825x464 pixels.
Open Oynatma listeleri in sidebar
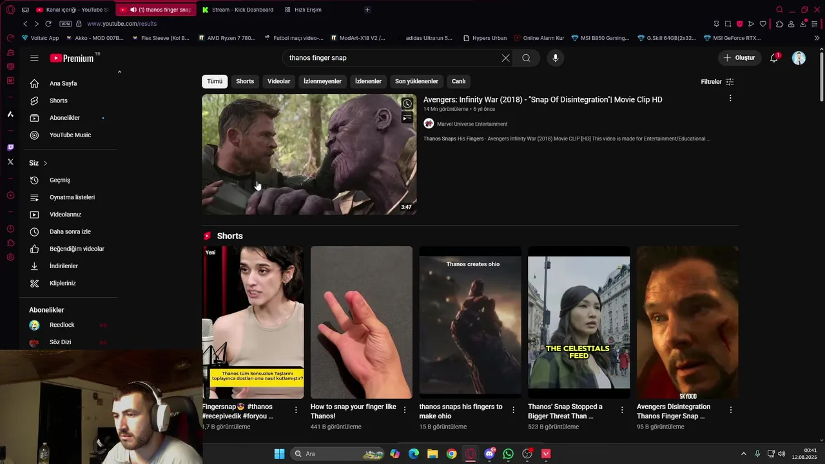[72, 197]
